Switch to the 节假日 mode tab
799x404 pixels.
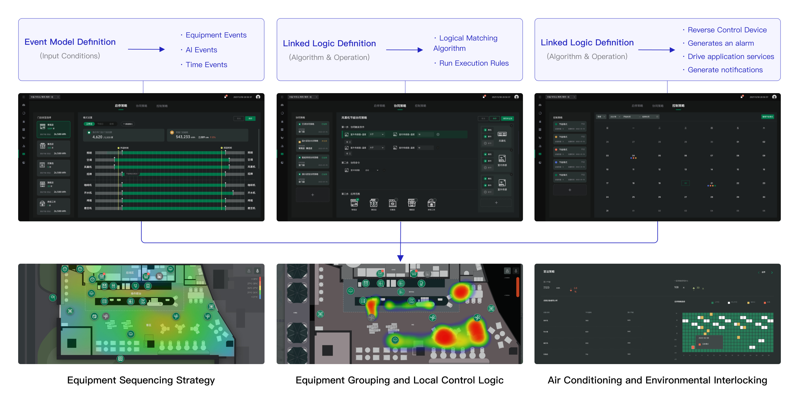point(100,124)
